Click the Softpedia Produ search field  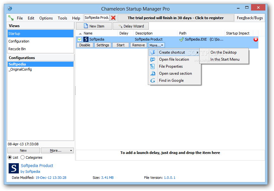(97, 18)
